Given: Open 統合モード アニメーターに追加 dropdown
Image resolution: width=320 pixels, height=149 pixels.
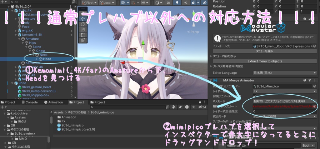Looking at the screenshot, I should point(284,116).
